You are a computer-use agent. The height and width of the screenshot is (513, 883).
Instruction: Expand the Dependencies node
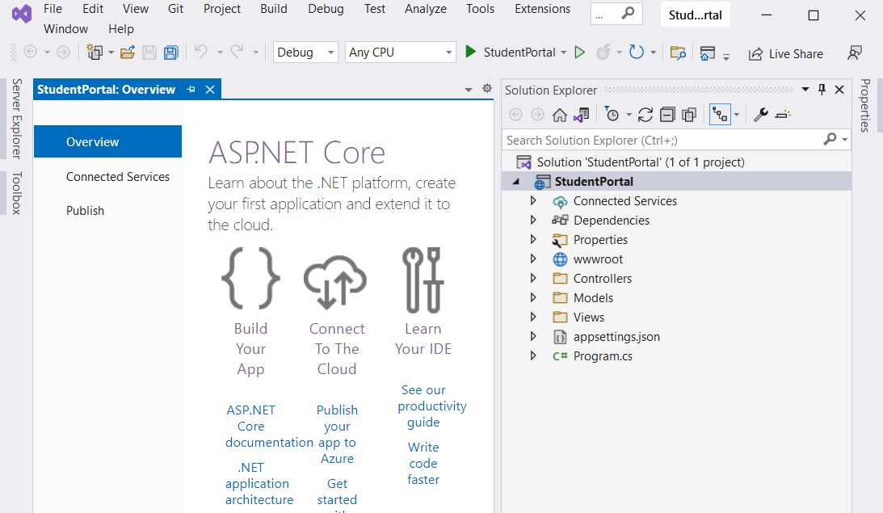(x=532, y=221)
